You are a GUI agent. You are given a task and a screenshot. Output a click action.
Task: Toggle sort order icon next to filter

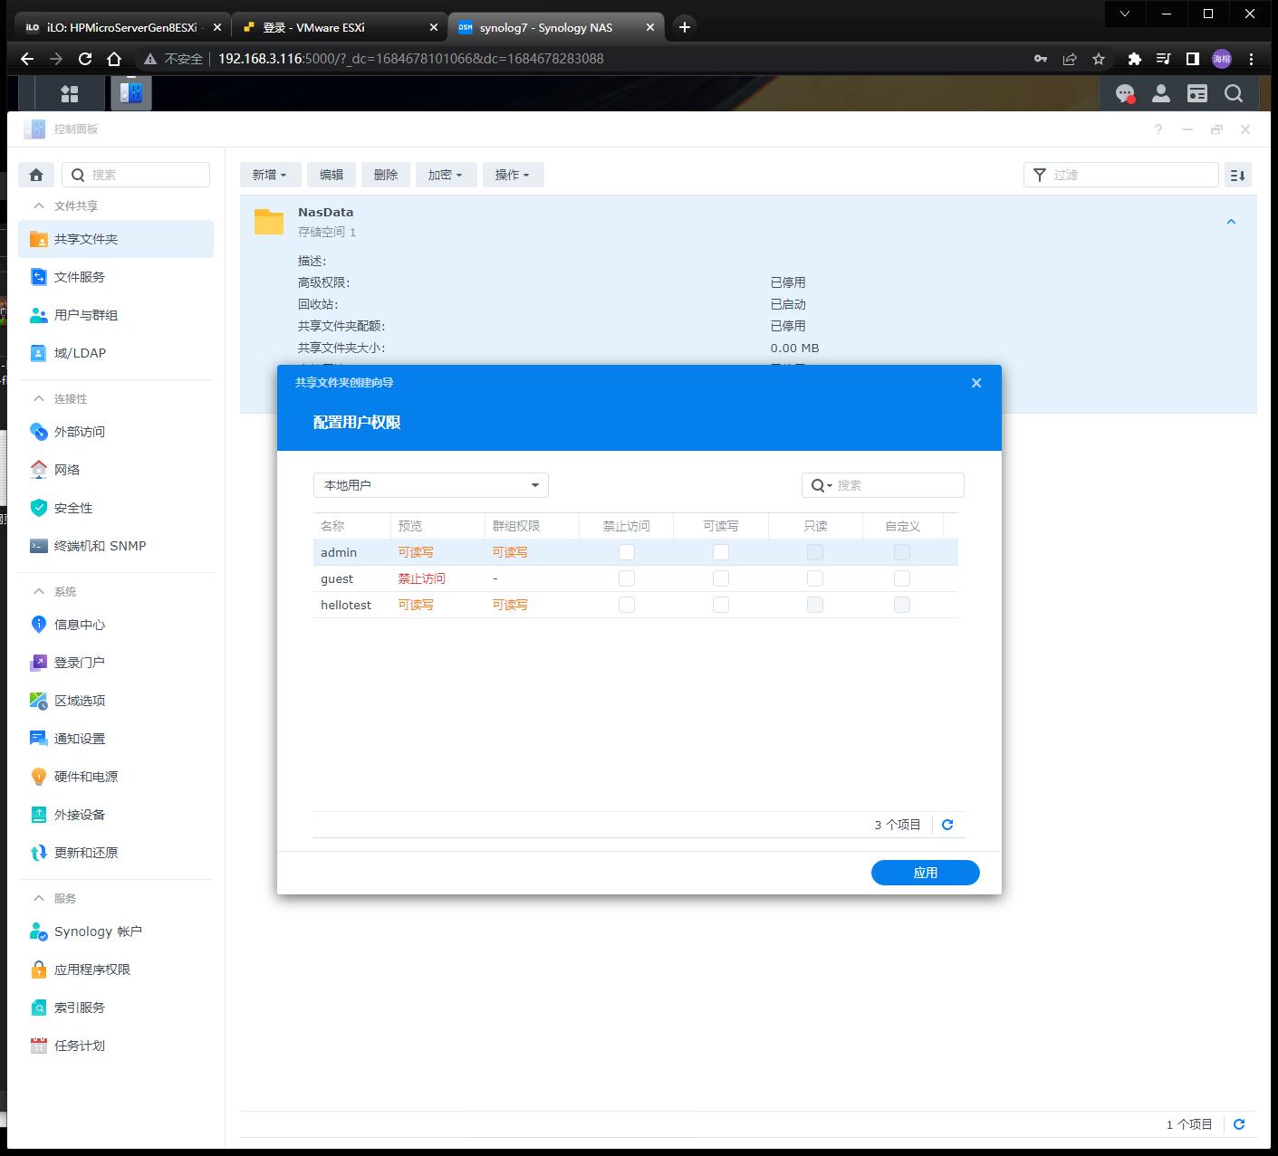1238,175
